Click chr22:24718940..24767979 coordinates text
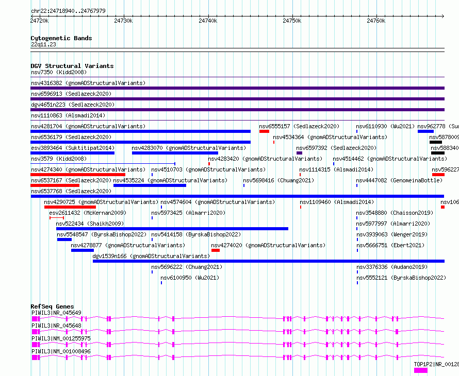 (68, 11)
